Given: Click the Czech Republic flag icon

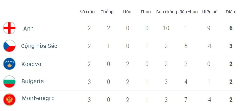Looking at the screenshot, I should tap(9, 46).
